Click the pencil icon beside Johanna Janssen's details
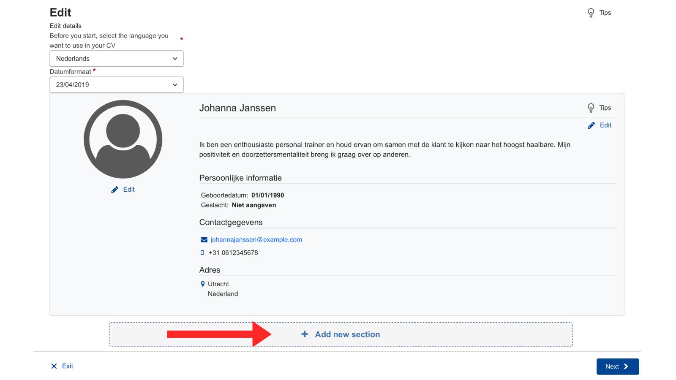 591,125
